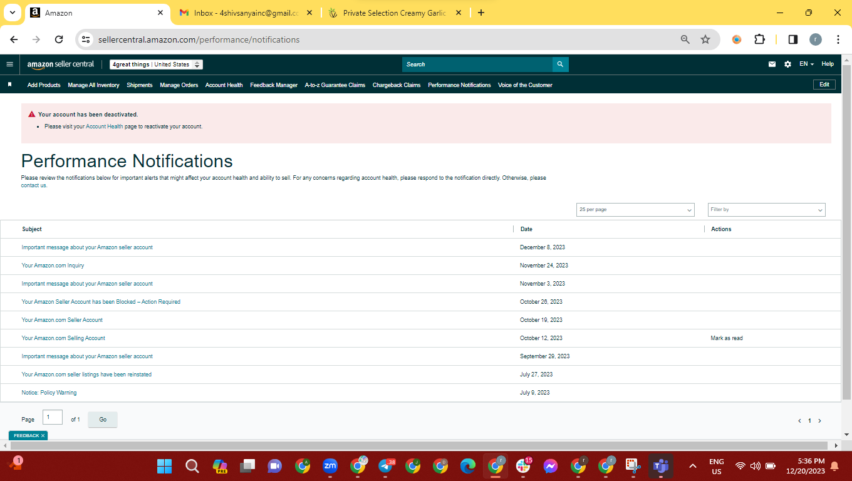Open the Chrome profile avatar

pos(815,39)
